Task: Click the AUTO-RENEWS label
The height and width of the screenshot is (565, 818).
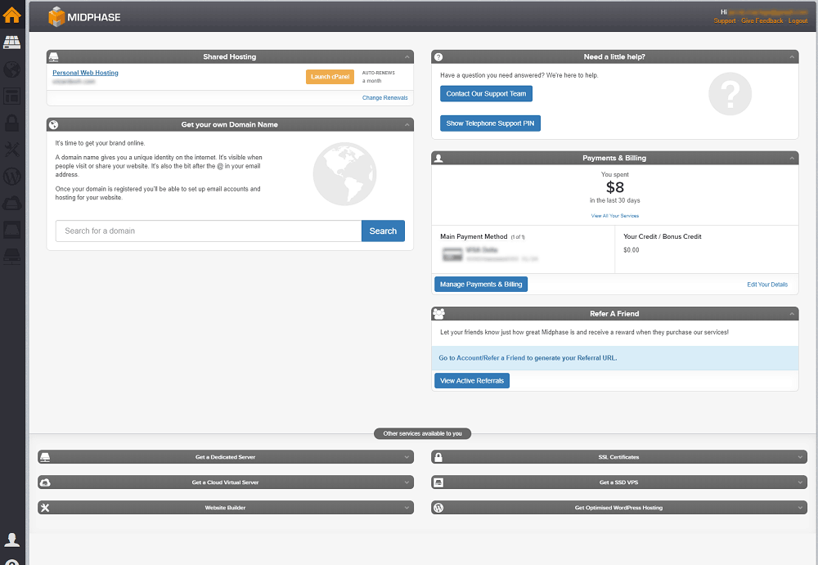Action: click(378, 73)
